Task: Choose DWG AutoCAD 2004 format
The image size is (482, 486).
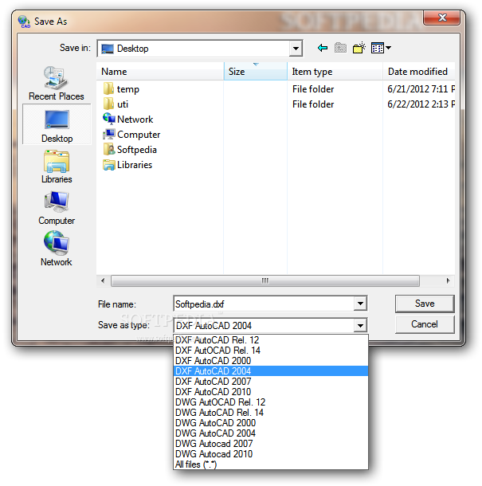Action: [x=271, y=433]
